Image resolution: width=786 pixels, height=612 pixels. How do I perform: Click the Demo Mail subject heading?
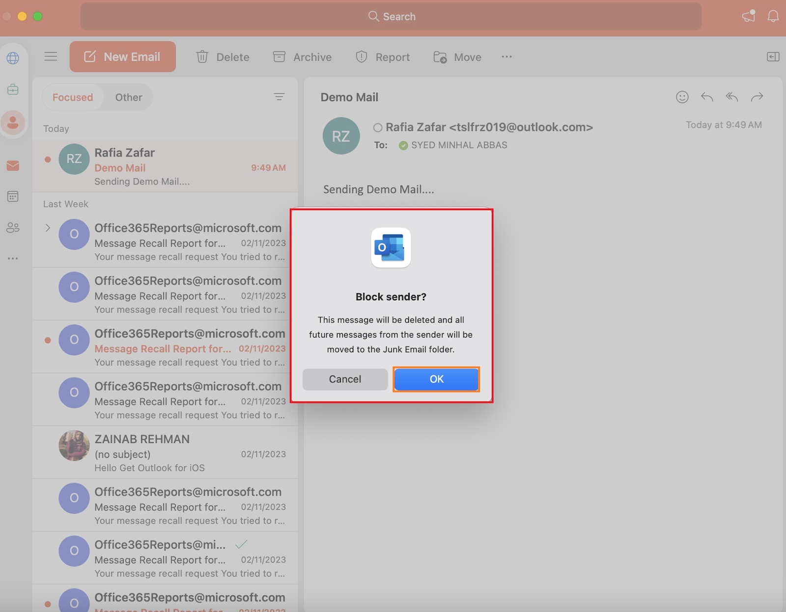[349, 97]
